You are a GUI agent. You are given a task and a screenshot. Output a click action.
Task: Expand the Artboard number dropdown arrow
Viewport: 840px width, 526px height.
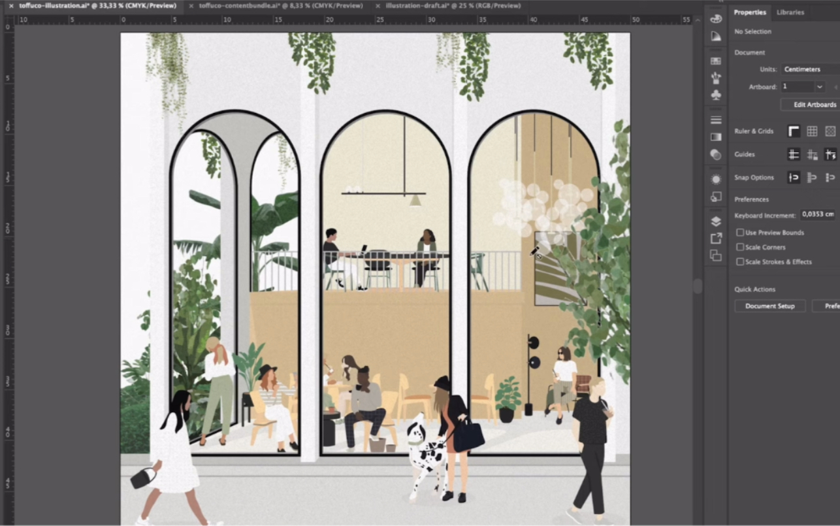819,87
